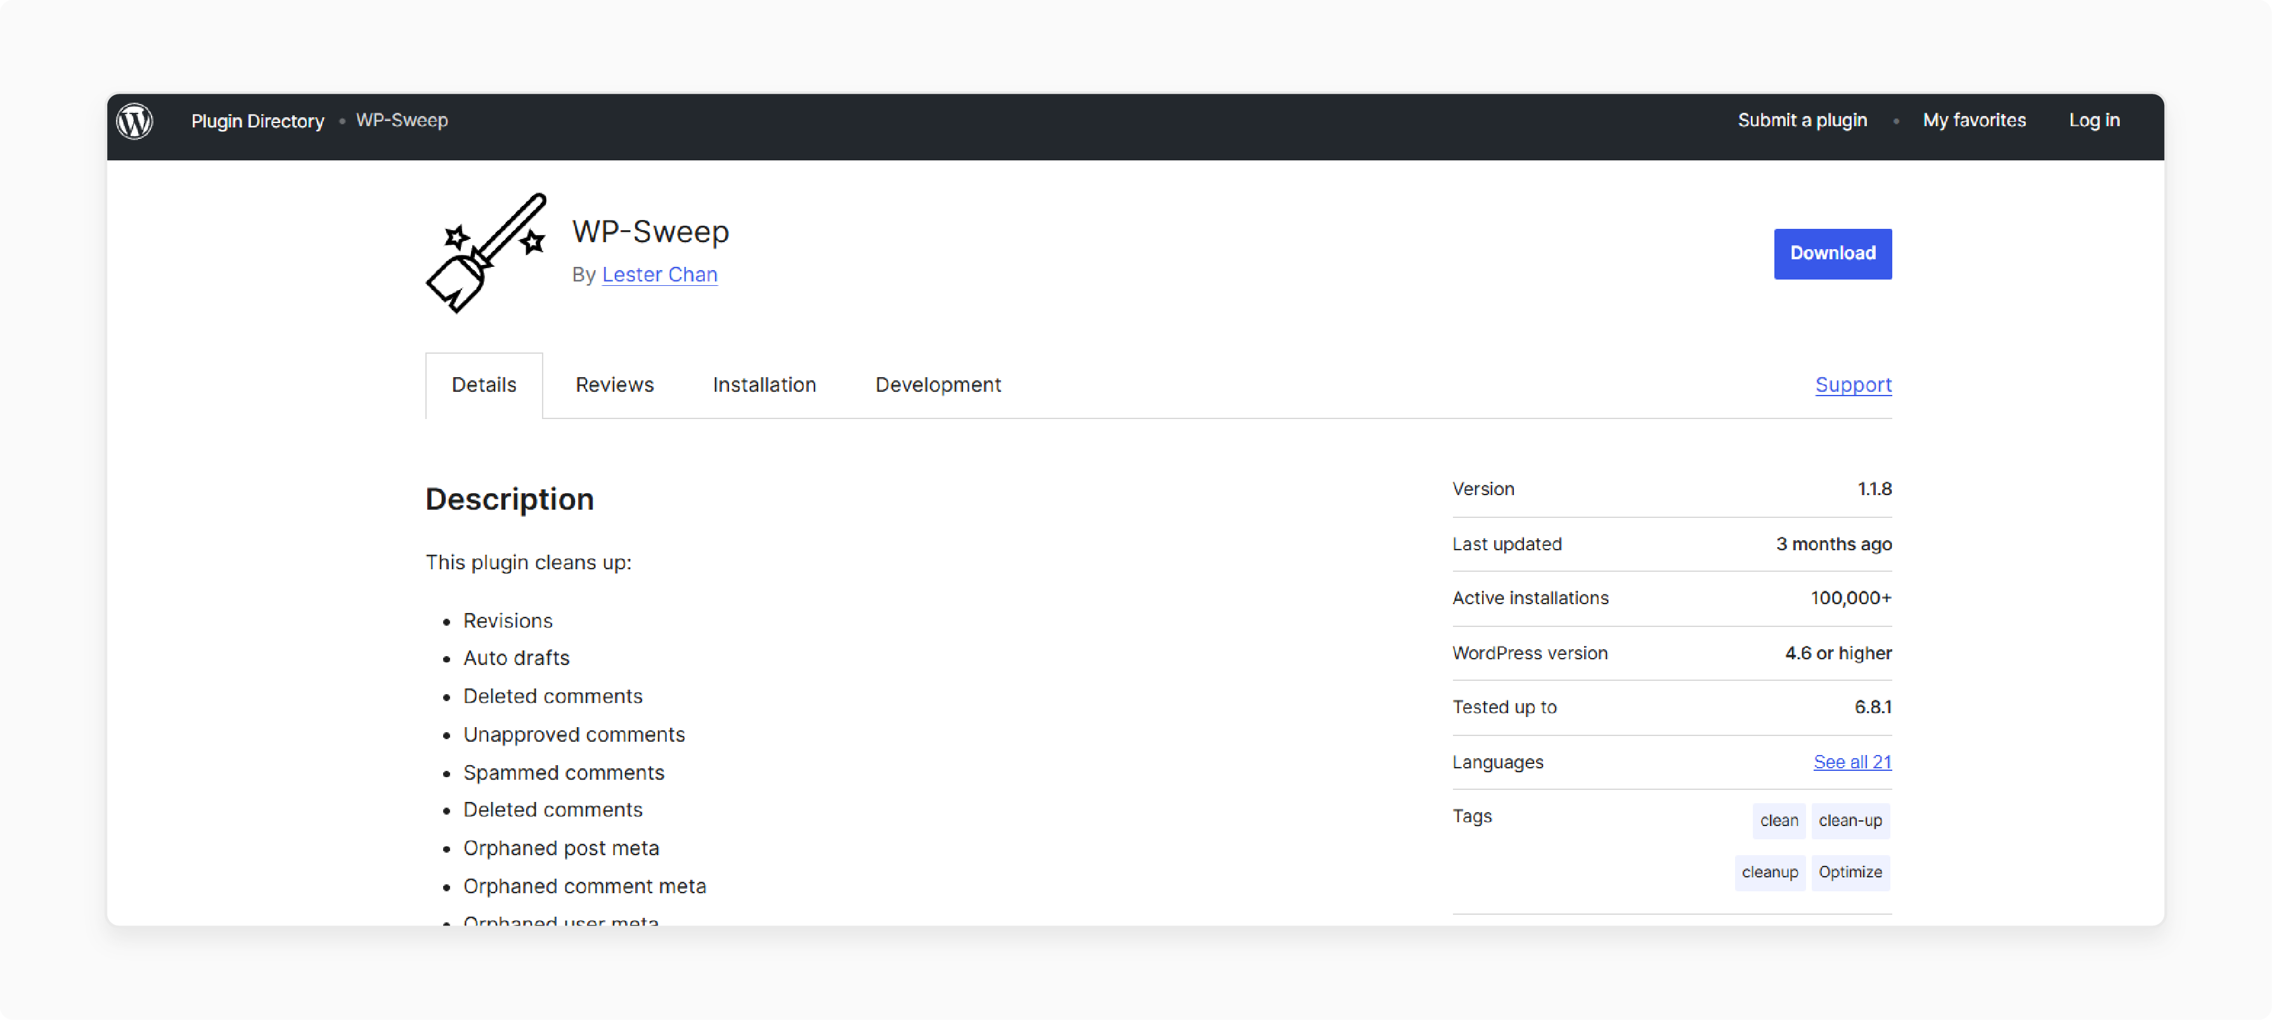Click the 'Active installations' label
Image resolution: width=2272 pixels, height=1020 pixels.
tap(1530, 597)
